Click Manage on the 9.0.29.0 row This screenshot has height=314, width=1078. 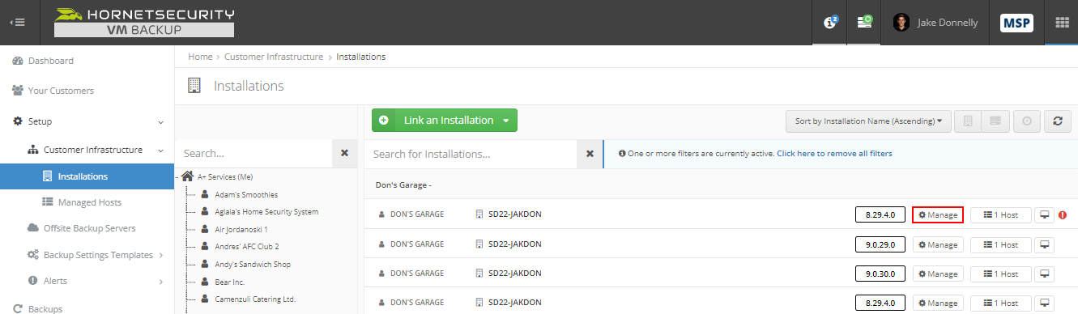tap(938, 244)
